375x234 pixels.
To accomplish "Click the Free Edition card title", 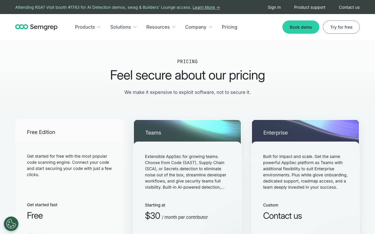I will pyautogui.click(x=41, y=132).
